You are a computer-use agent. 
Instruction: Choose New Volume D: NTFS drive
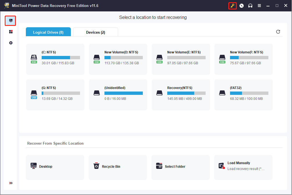(118, 59)
